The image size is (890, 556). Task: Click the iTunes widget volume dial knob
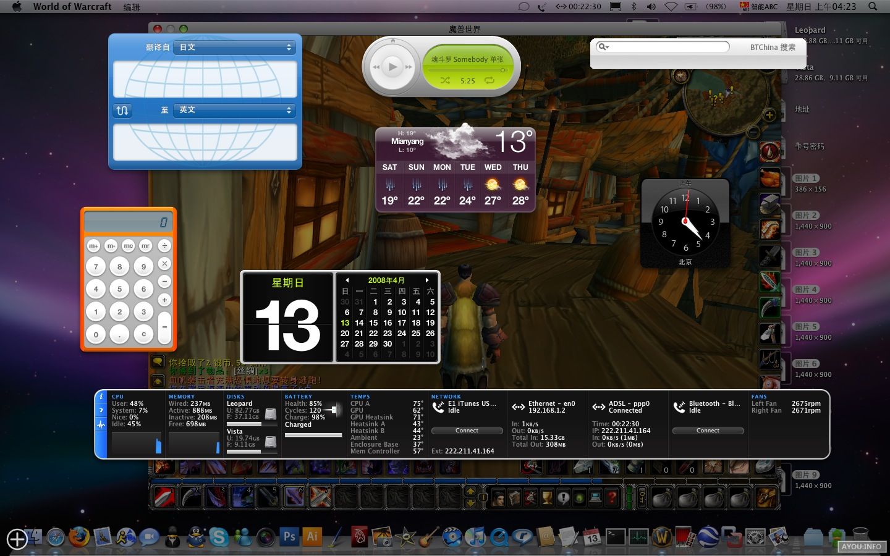[392, 41]
